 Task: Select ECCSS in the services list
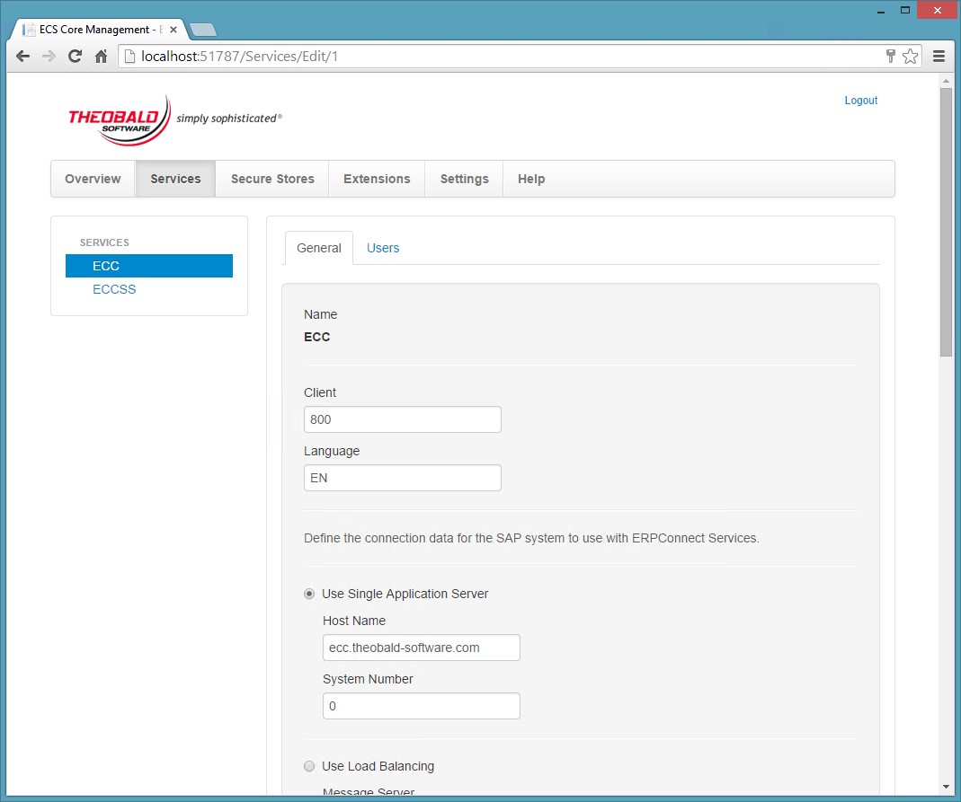point(114,289)
